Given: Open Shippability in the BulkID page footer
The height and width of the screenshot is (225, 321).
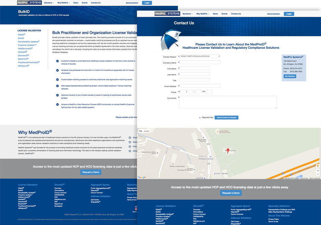Looking at the screenshot, I should click(x=95, y=202).
